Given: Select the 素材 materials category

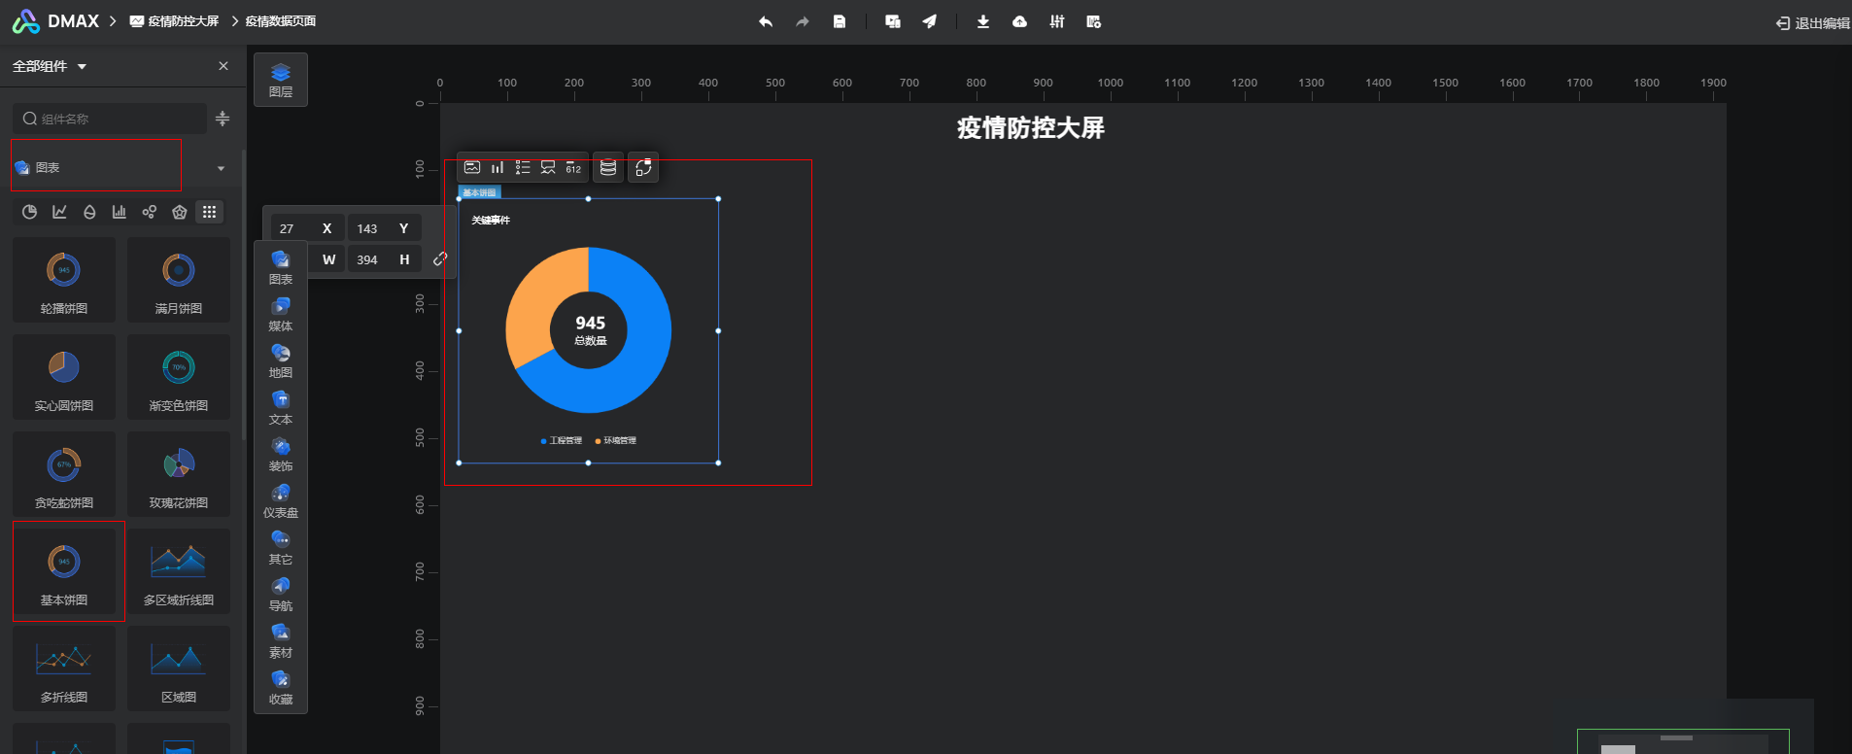Looking at the screenshot, I should pyautogui.click(x=281, y=641).
